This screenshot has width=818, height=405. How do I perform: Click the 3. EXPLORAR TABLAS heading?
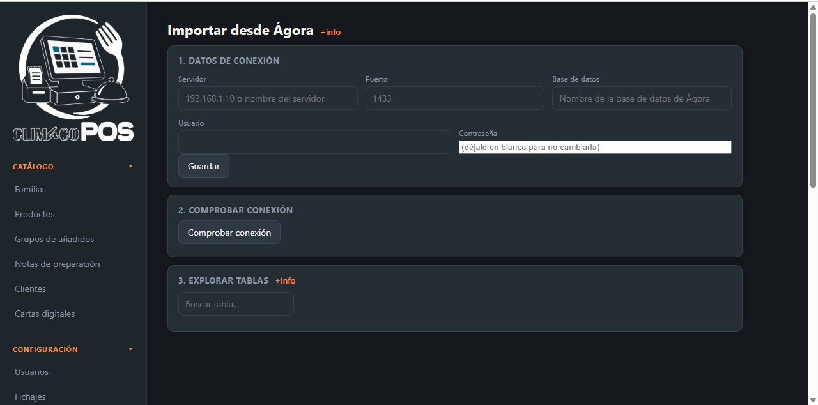click(x=224, y=280)
